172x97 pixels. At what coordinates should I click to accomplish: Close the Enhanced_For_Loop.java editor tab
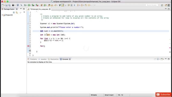[x=50, y=9]
